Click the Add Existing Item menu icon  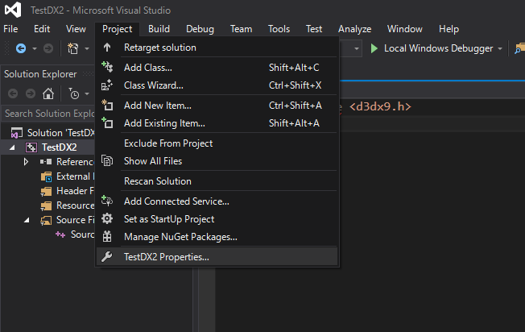tap(107, 123)
